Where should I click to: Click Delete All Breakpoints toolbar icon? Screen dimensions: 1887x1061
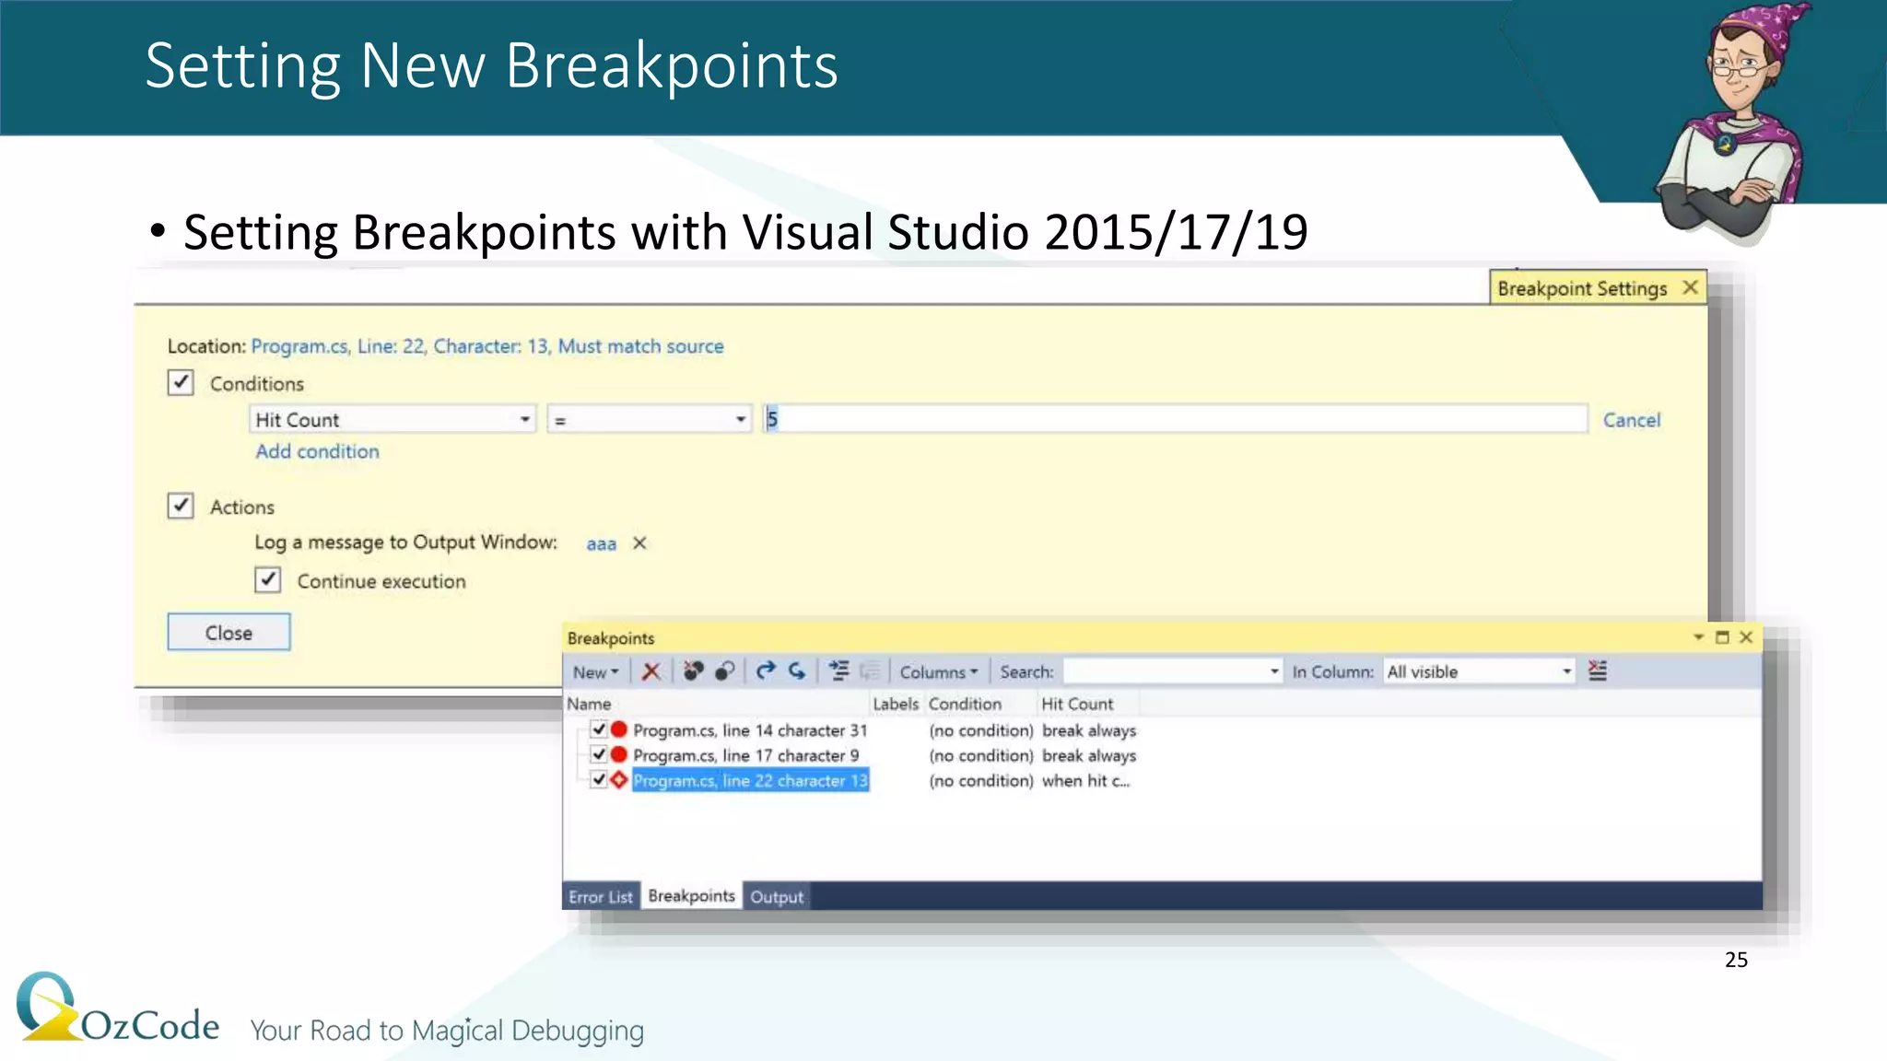[x=693, y=671]
